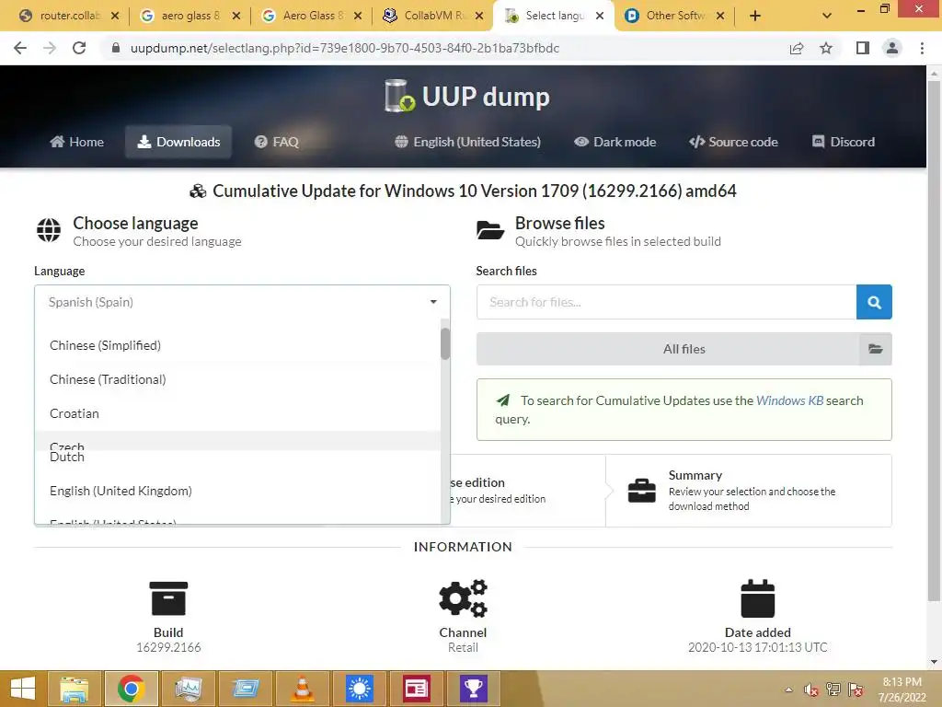Click the Action Center flag icon
This screenshot has height=707, width=942.
[x=856, y=690]
